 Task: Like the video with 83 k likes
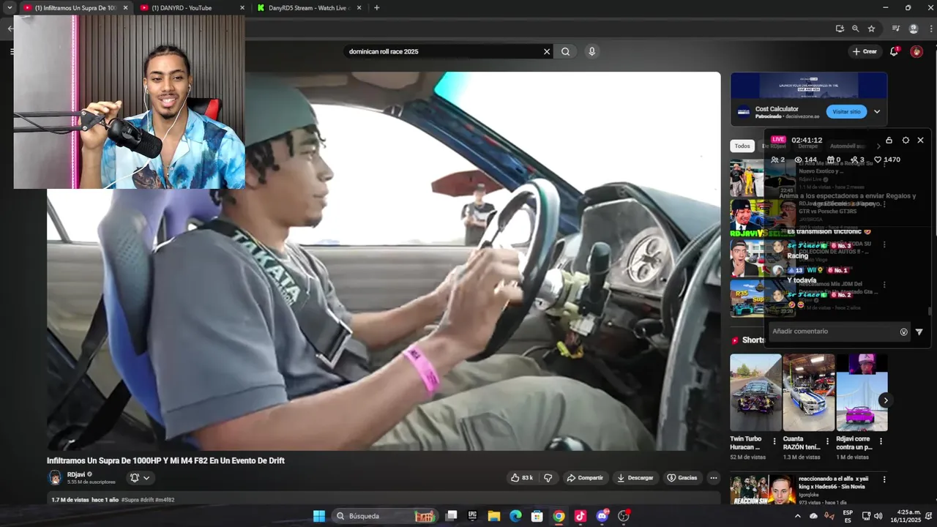coord(522,478)
